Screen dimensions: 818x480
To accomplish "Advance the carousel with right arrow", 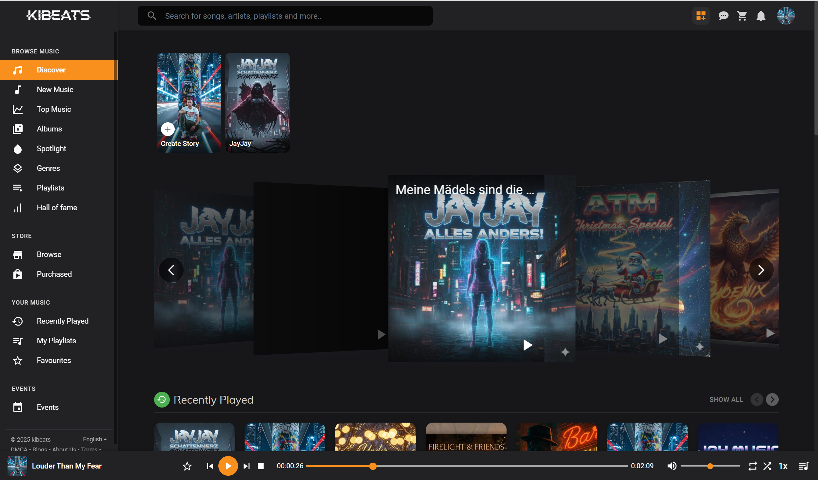I will pos(761,270).
